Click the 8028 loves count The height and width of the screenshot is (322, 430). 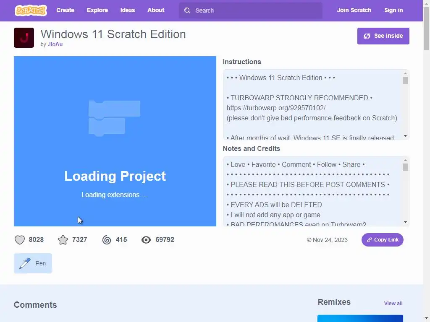pyautogui.click(x=36, y=239)
